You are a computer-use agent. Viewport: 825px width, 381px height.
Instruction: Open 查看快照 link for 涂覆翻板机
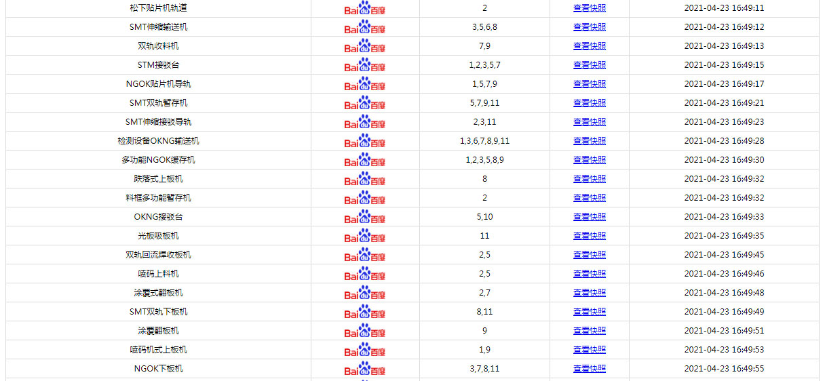[590, 331]
